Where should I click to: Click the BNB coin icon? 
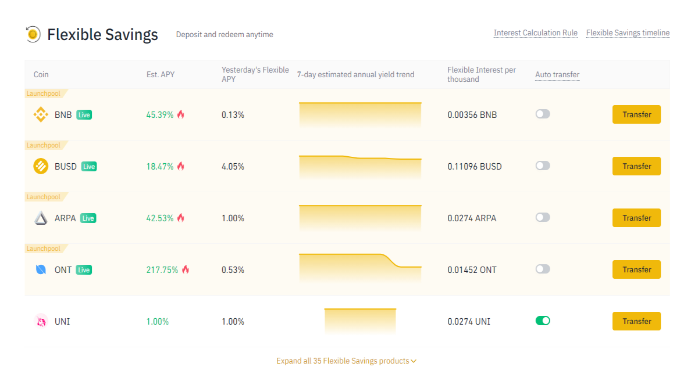pyautogui.click(x=41, y=115)
